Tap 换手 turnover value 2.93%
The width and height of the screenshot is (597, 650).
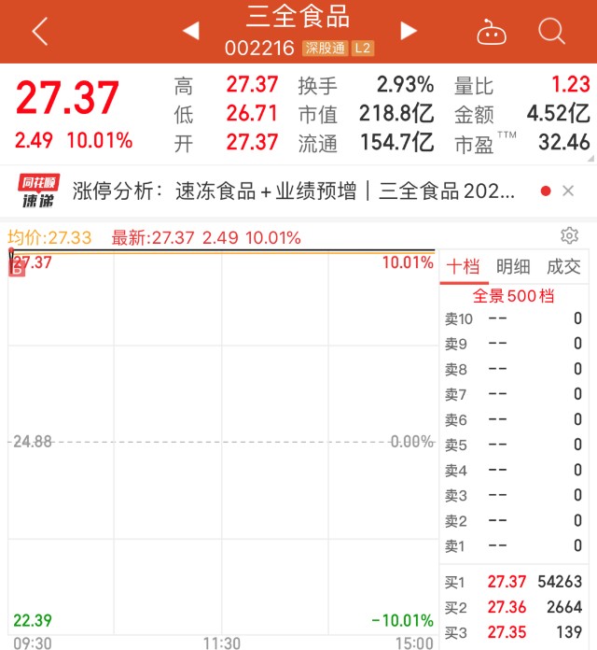[x=406, y=85]
